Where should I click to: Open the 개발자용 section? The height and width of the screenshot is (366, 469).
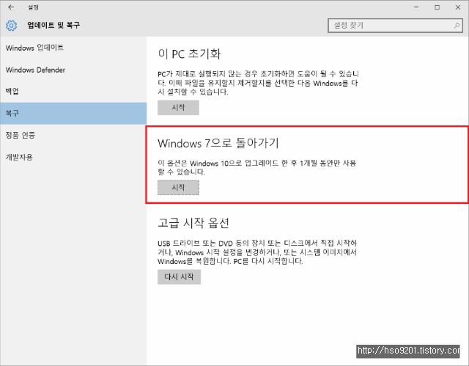click(x=73, y=157)
